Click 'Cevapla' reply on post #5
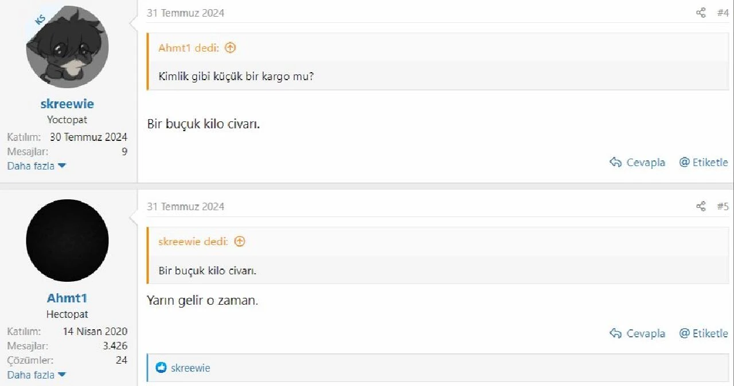 pyautogui.click(x=638, y=333)
